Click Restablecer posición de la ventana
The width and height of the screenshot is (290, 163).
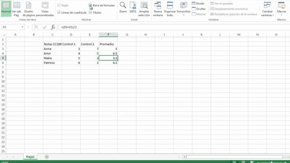coord(234,14)
